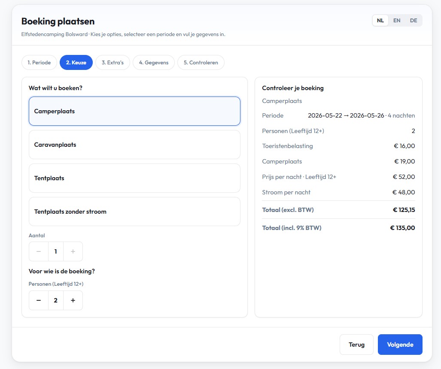Viewport: 441px width, 369px height.
Task: Decrease Personen (Leeftijd 12+) count
Action: pos(38,300)
